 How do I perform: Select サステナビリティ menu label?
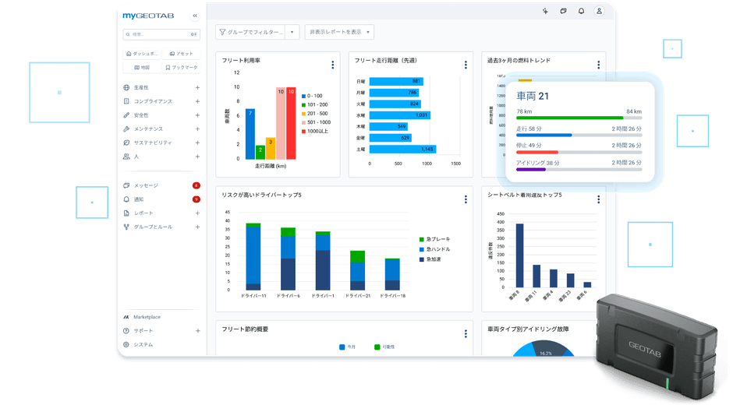click(x=153, y=143)
